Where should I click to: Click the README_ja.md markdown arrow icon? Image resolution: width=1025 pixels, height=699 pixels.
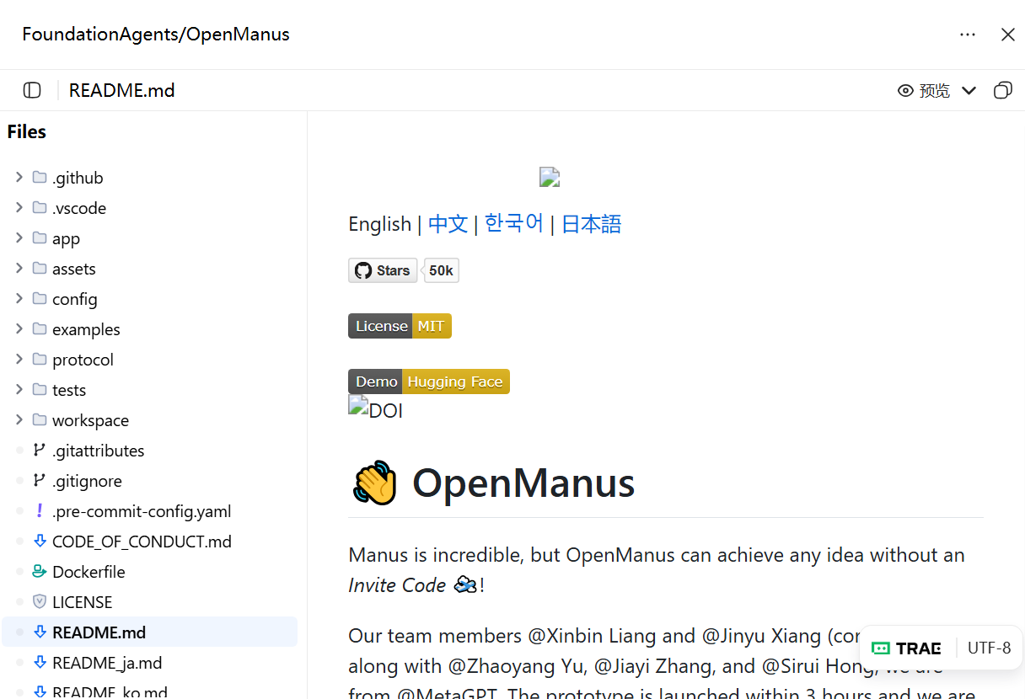tap(39, 663)
